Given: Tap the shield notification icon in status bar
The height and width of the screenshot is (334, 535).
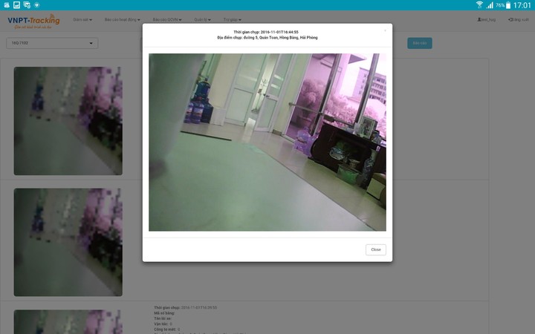Looking at the screenshot, I should pos(37,4).
